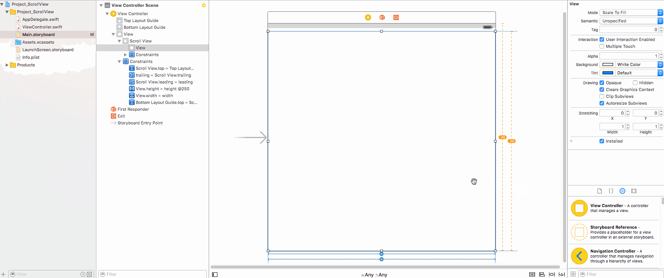Toggle recent files filter clock icon

tap(83, 274)
